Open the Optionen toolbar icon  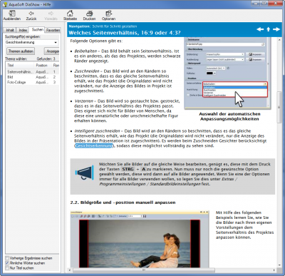click(x=108, y=14)
